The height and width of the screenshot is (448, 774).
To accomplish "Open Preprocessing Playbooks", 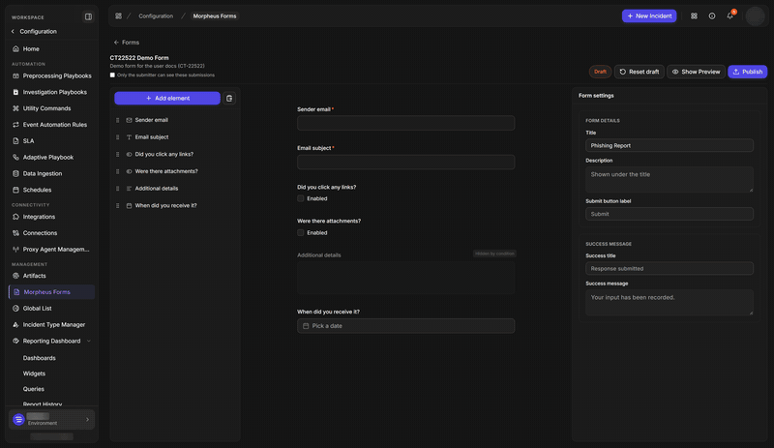I will 57,76.
